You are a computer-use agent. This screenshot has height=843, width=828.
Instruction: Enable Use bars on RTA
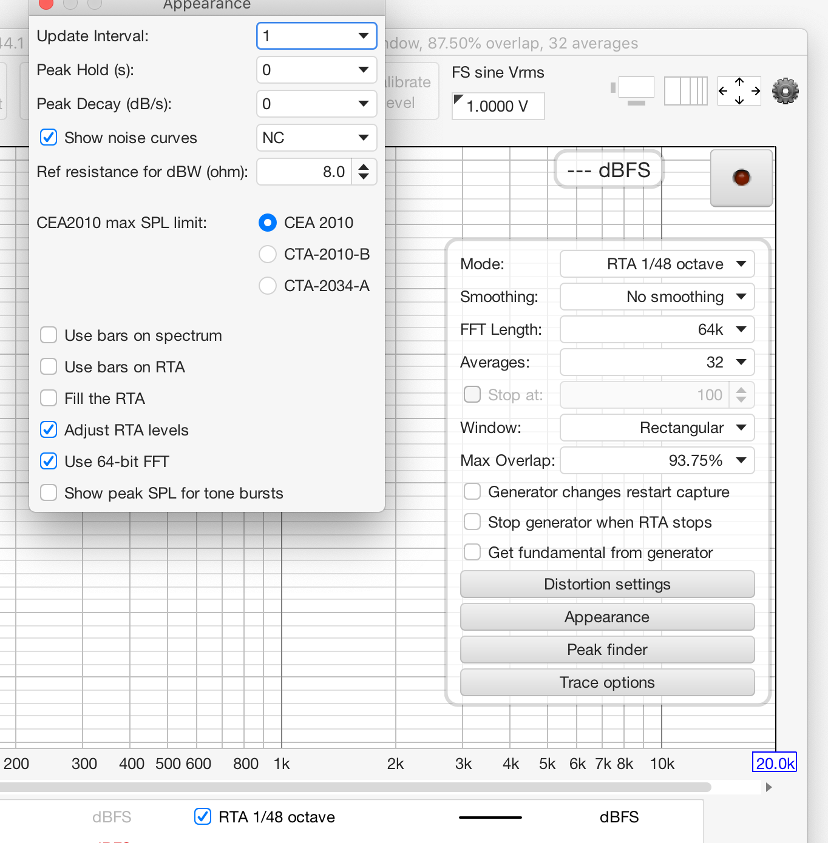[49, 367]
